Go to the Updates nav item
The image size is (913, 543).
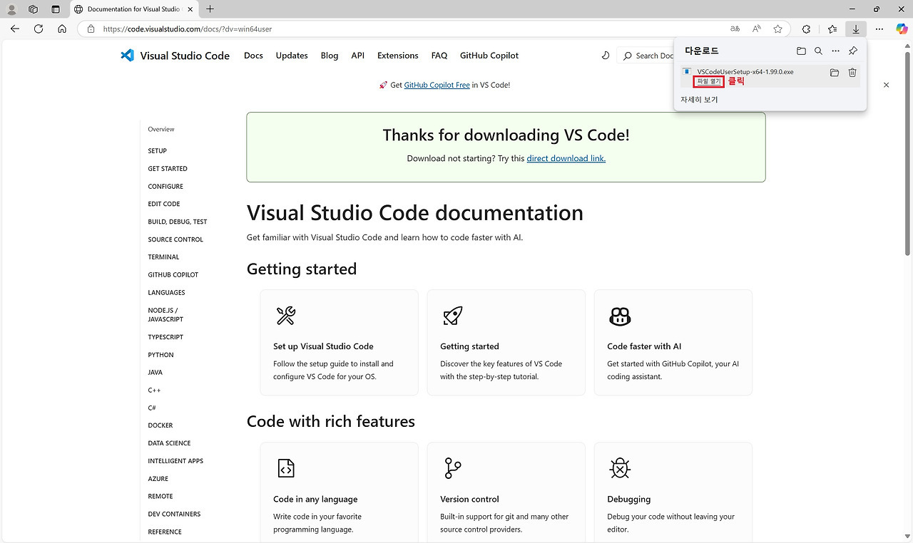coord(292,56)
